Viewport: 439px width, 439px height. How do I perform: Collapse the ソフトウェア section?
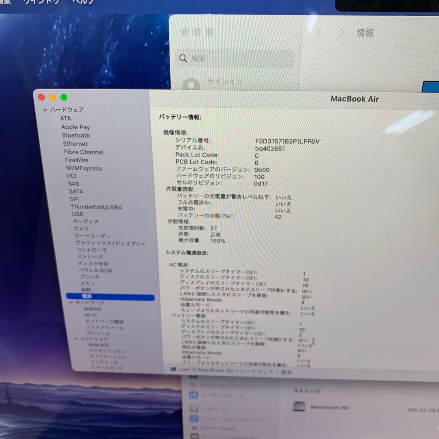click(76, 339)
